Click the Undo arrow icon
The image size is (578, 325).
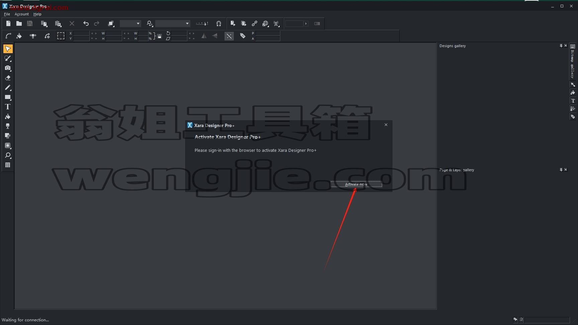click(x=86, y=23)
